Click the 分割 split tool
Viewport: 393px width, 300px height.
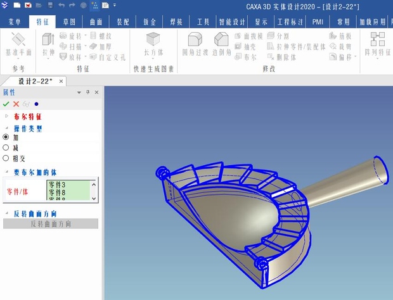pos(278,36)
